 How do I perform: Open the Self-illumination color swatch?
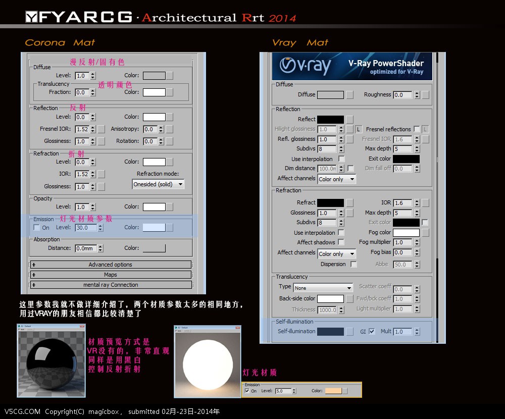[330, 331]
